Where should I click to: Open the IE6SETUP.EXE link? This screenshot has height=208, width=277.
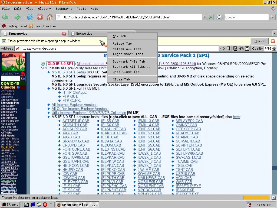tap(188, 186)
